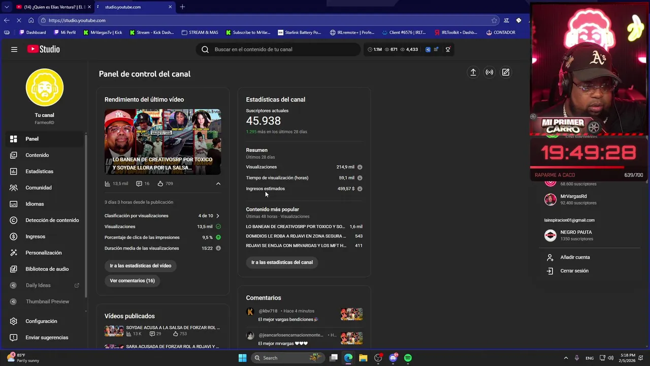Click the browser home icon

[31, 20]
